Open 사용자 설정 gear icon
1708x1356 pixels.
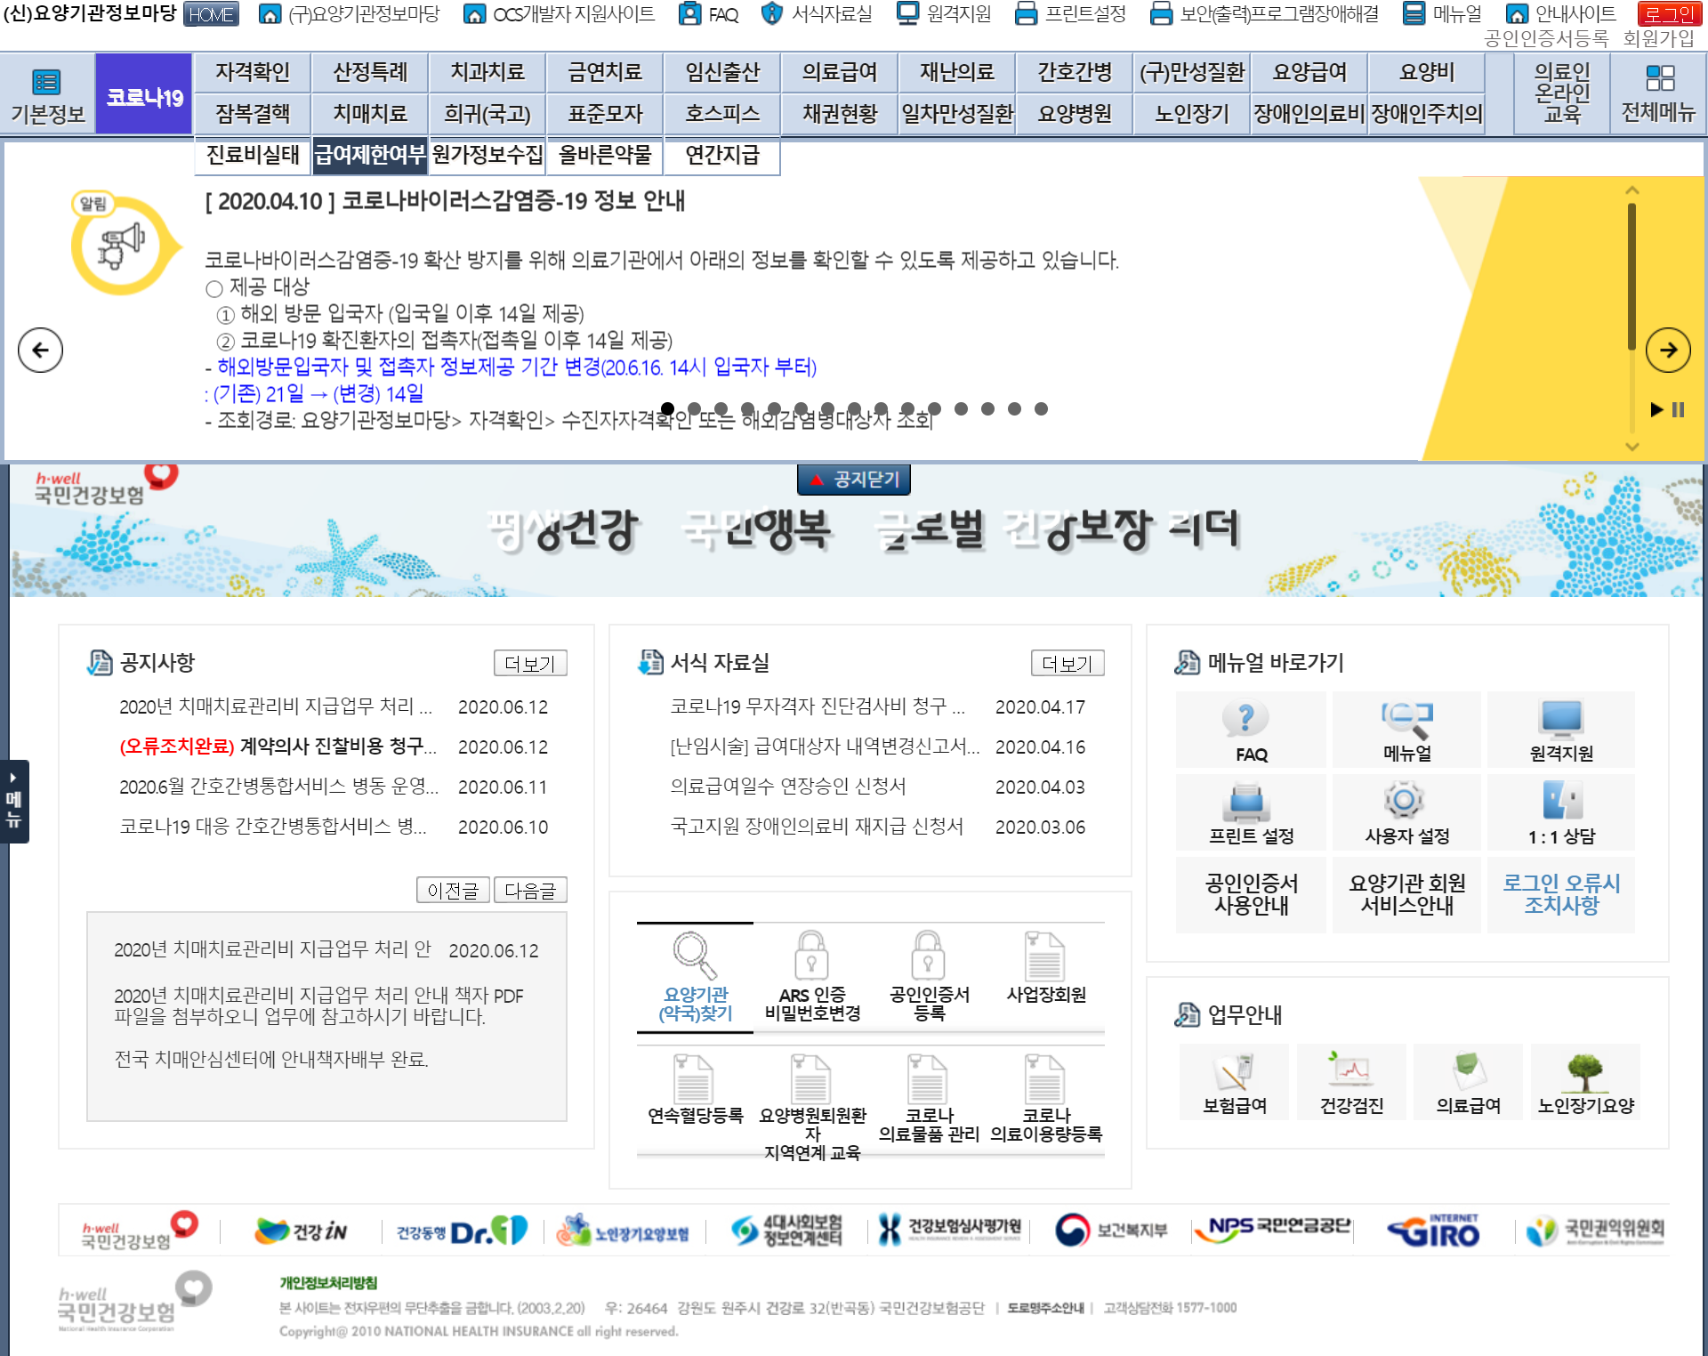click(x=1404, y=801)
